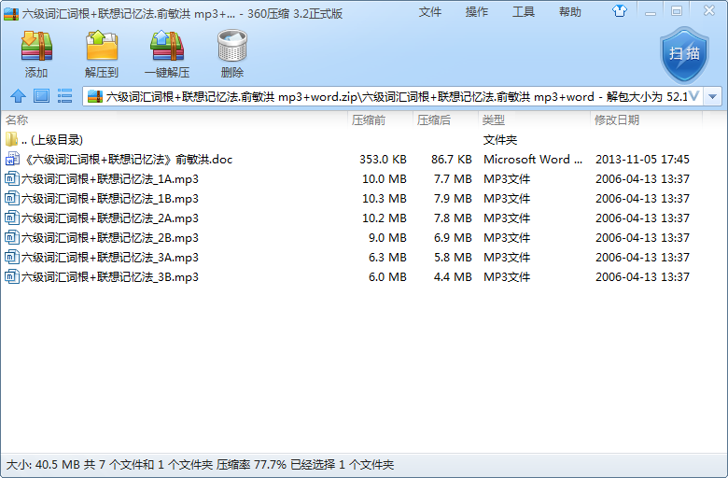Switch to large icon view
The width and height of the screenshot is (728, 478).
click(41, 96)
